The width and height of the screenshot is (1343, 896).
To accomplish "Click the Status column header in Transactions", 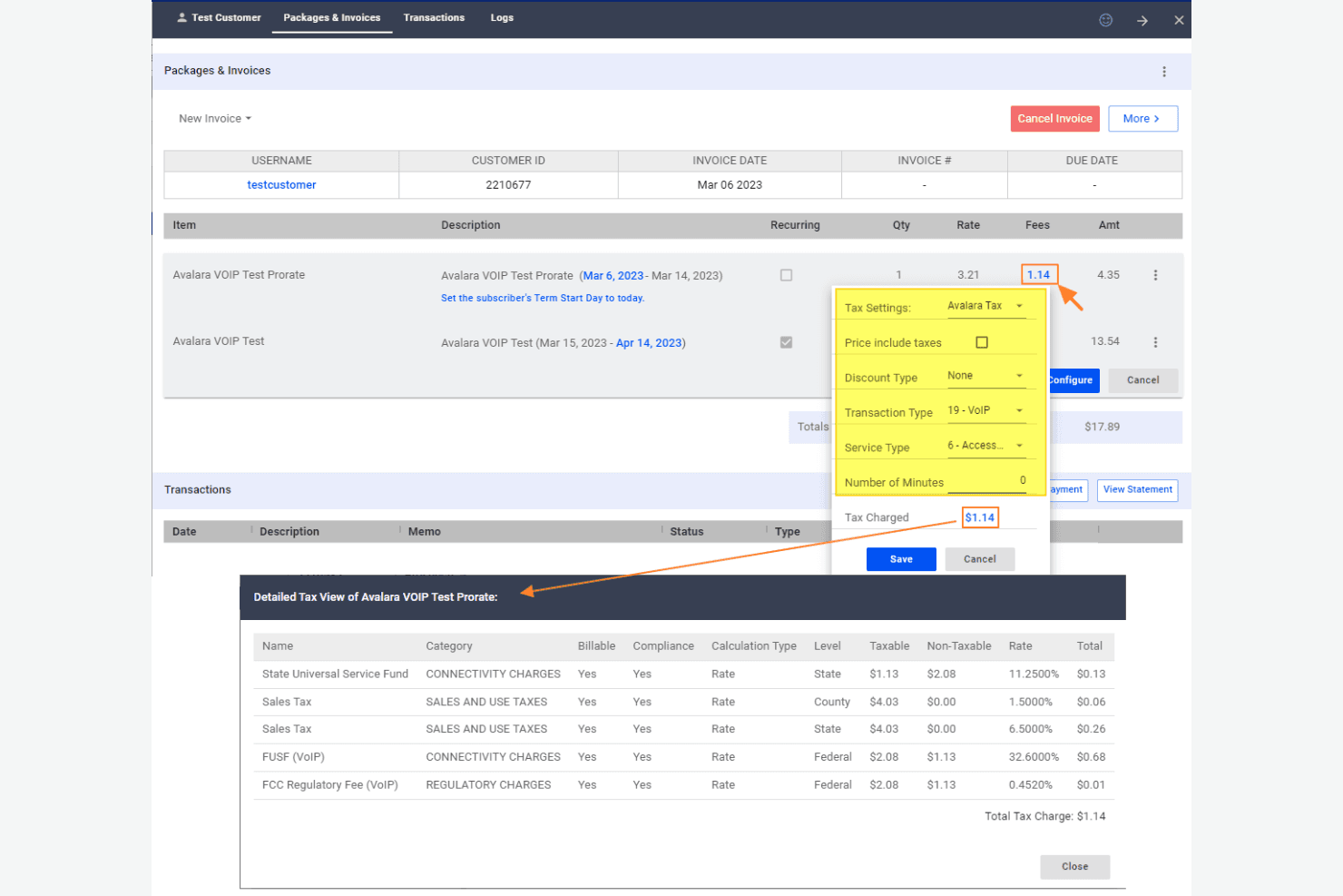I will (686, 532).
